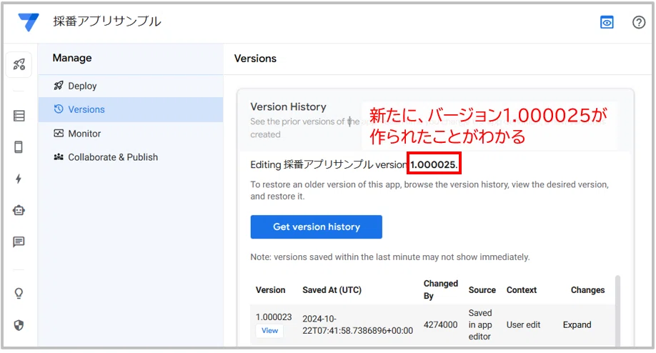Viewport: 656px width, 353px height.
Task: Click the Versions page title
Action: 255,59
